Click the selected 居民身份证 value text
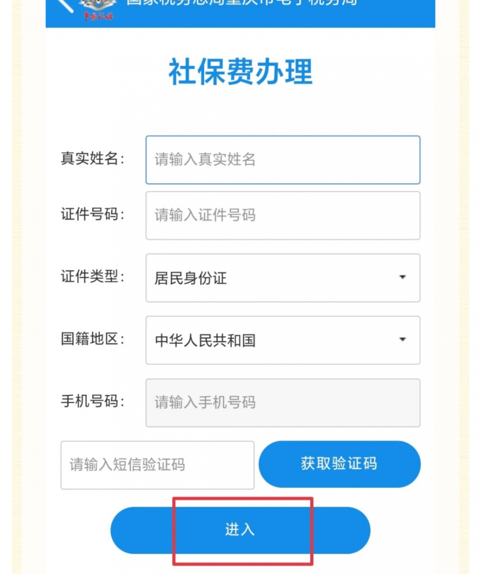The image size is (481, 574). click(191, 278)
